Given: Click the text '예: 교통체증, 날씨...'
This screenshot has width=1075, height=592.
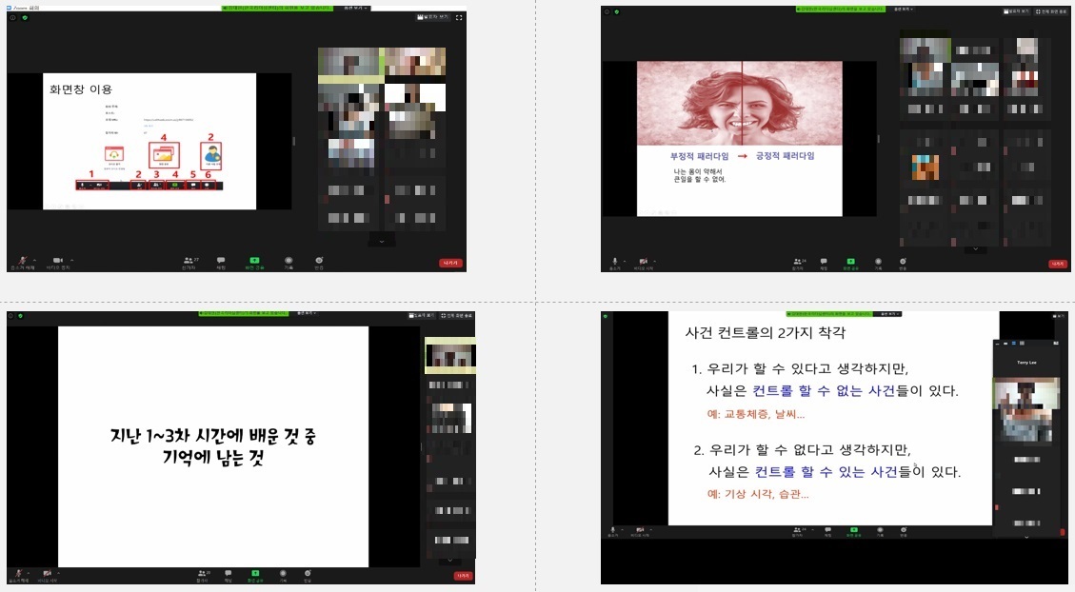Looking at the screenshot, I should [x=755, y=414].
